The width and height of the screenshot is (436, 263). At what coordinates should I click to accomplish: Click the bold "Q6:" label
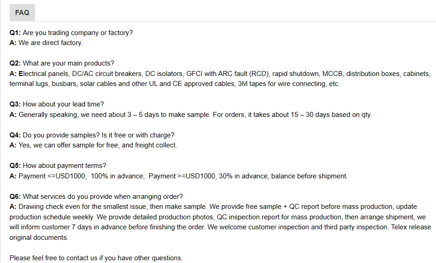click(x=15, y=197)
